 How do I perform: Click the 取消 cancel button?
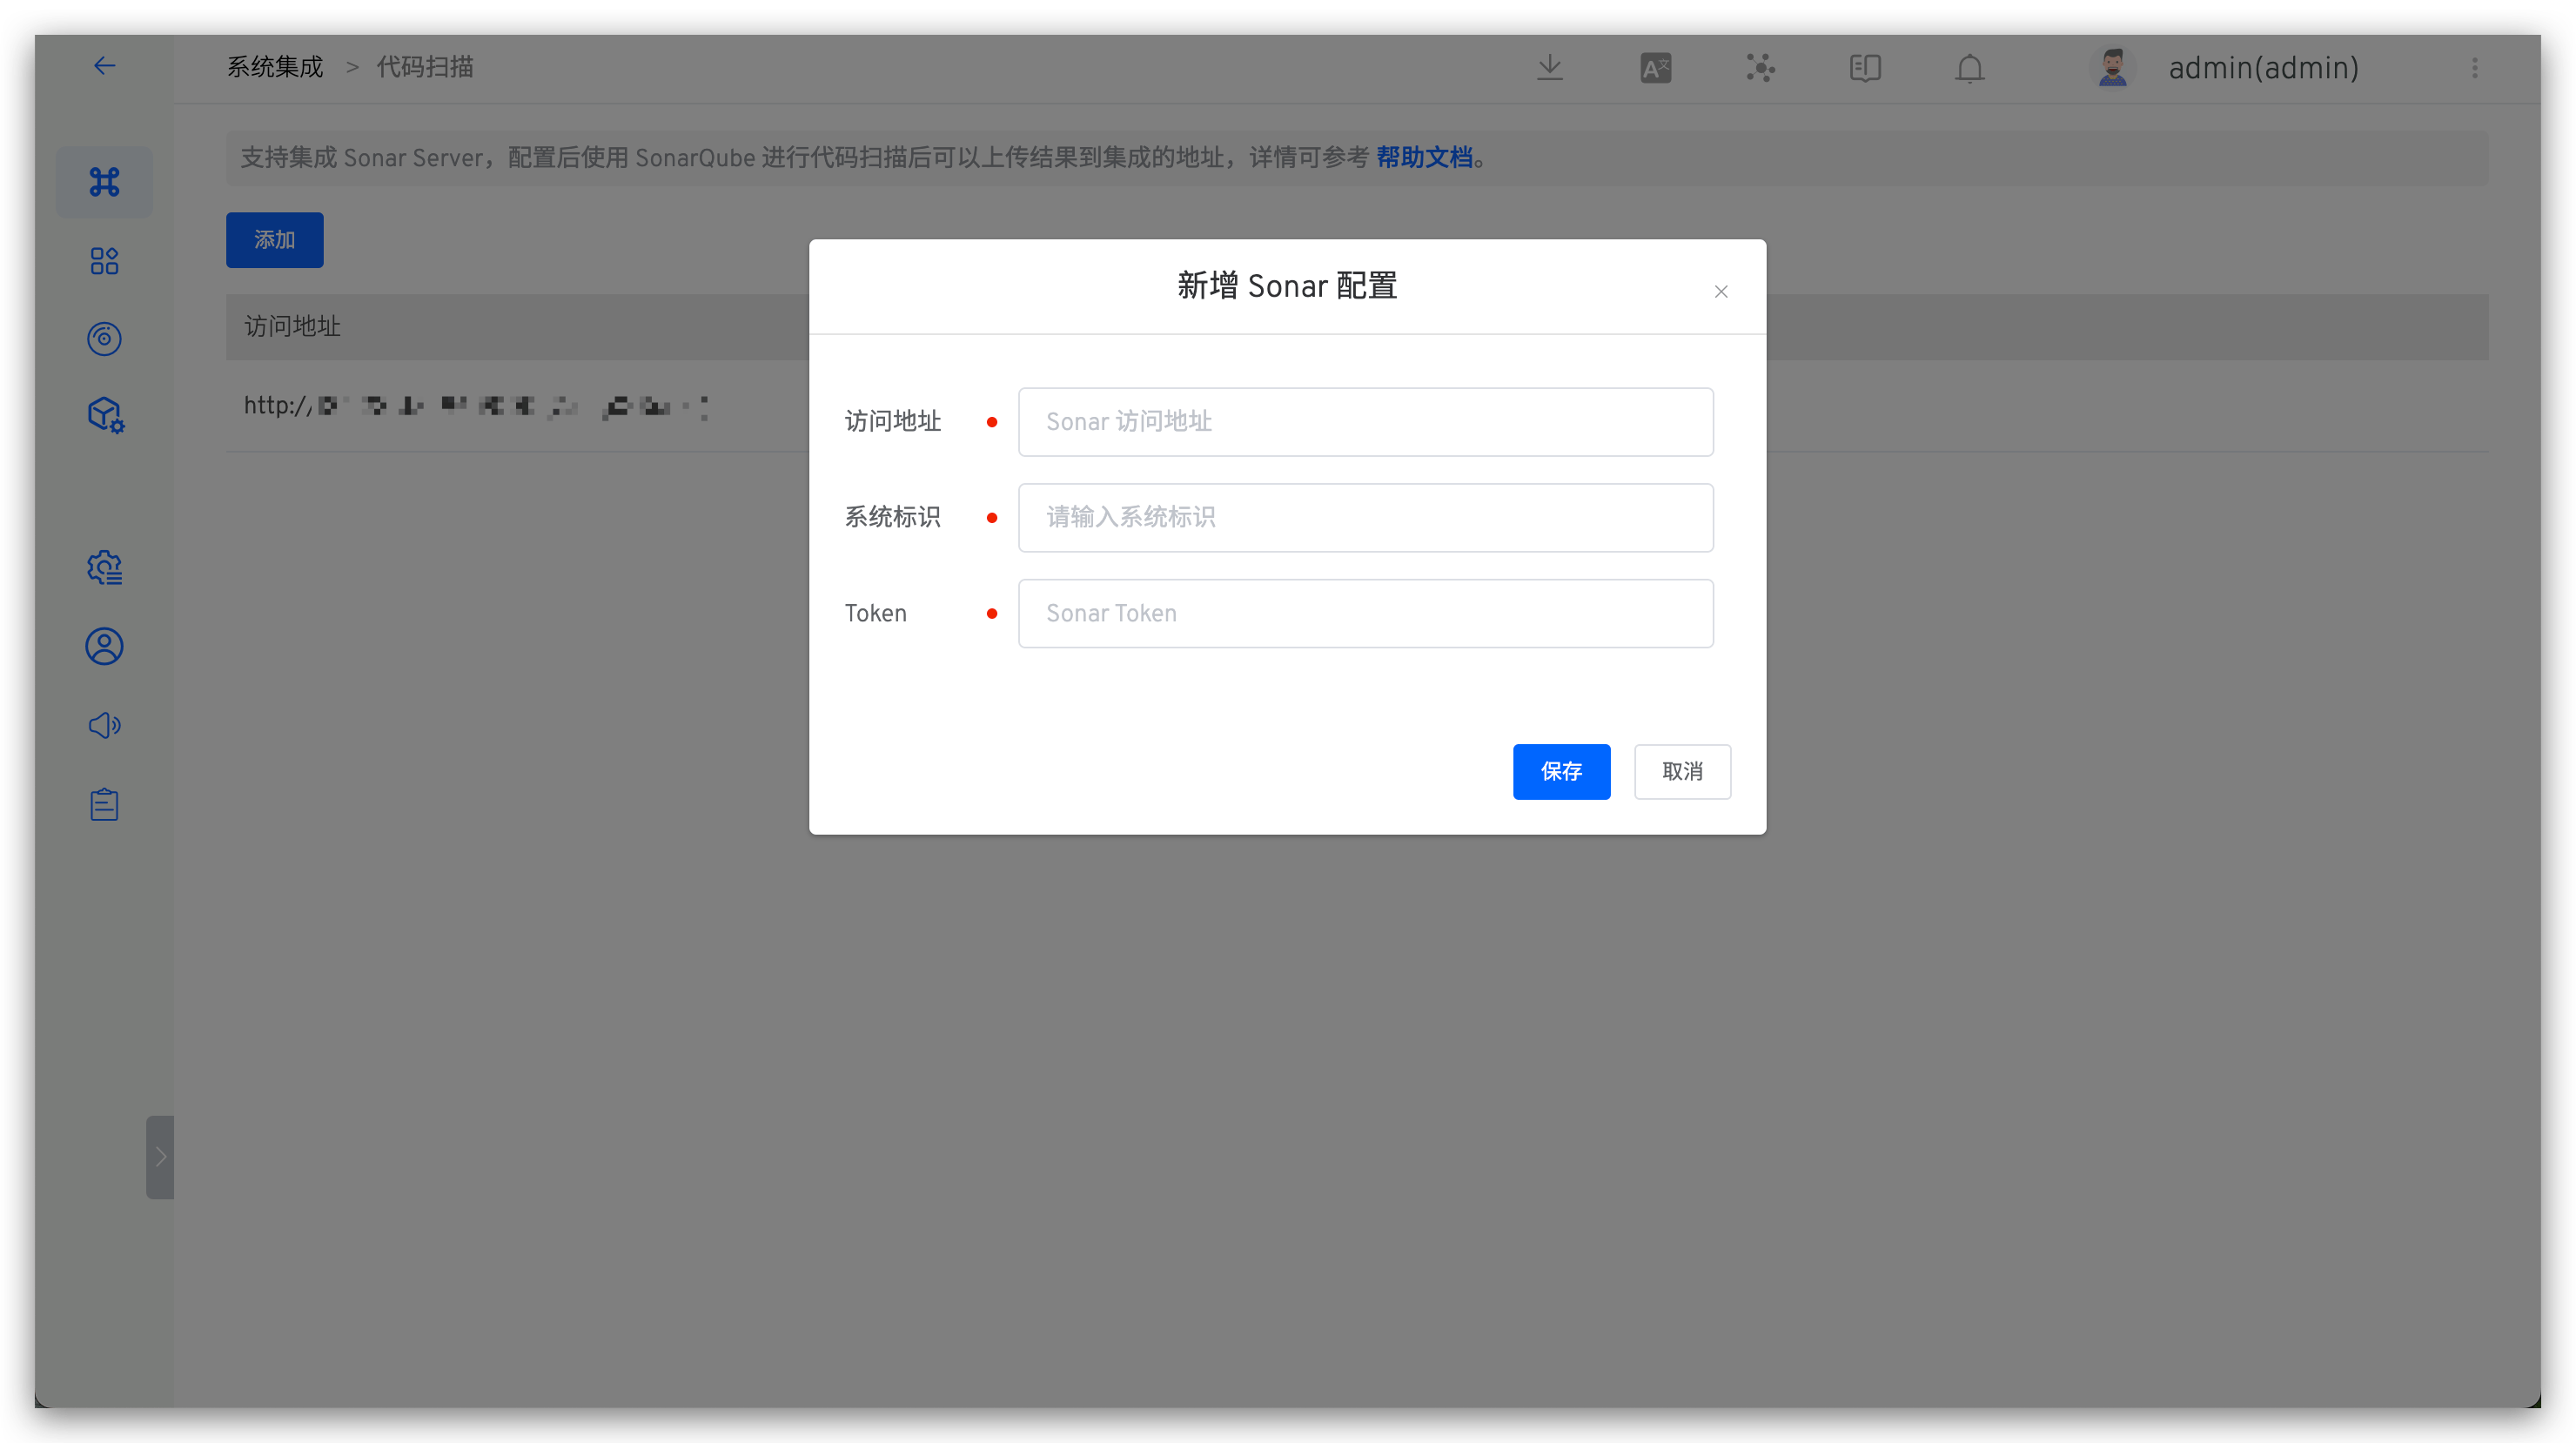[x=1681, y=771]
